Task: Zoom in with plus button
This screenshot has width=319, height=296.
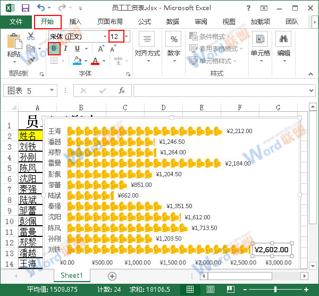Action: click(x=306, y=289)
